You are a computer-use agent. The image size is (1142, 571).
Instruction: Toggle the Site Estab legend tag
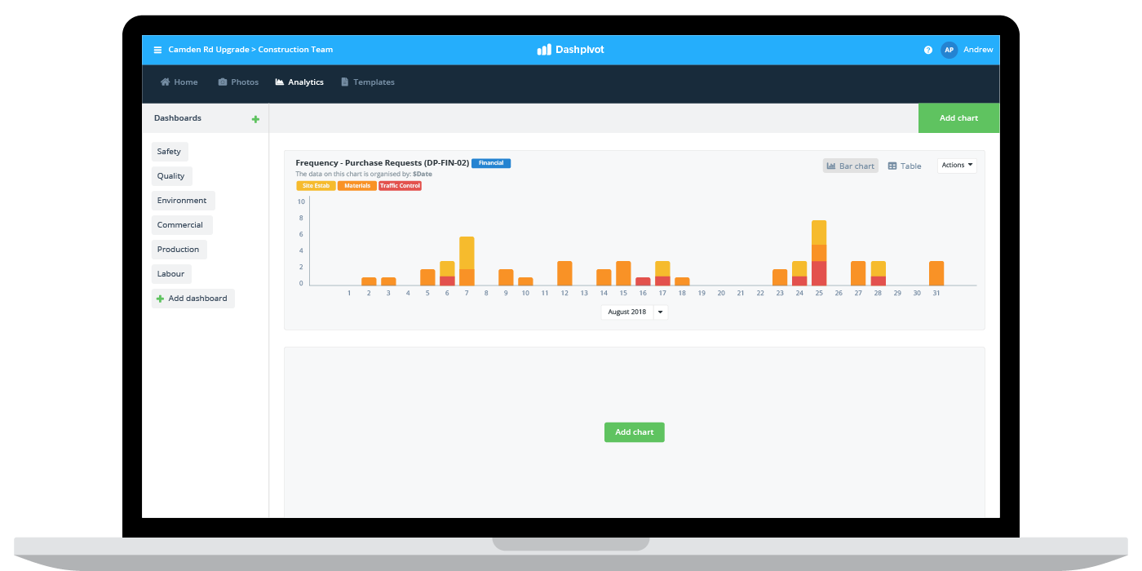(x=316, y=186)
